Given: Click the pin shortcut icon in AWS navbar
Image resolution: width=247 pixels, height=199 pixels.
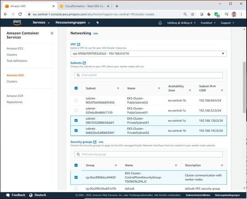Looking at the screenshot, I should [x=97, y=23].
